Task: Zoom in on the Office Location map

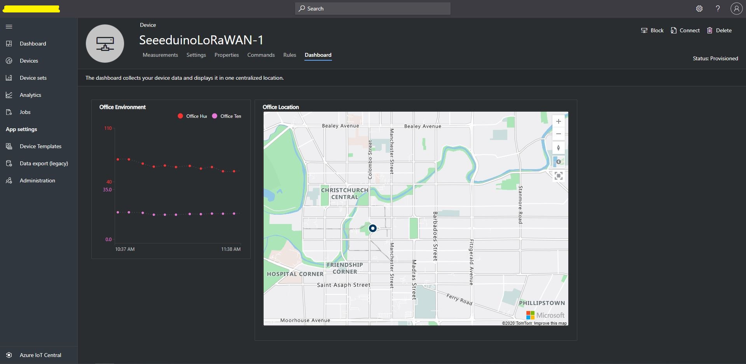Action: point(558,121)
